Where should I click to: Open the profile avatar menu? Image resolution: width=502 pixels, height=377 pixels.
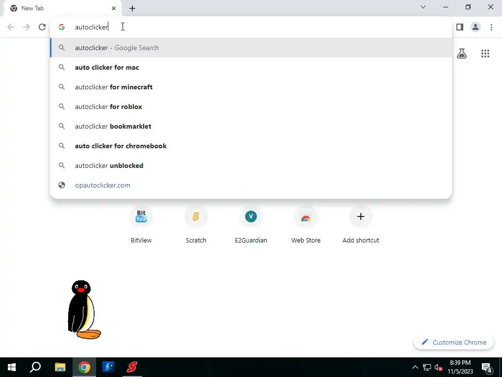tap(476, 27)
